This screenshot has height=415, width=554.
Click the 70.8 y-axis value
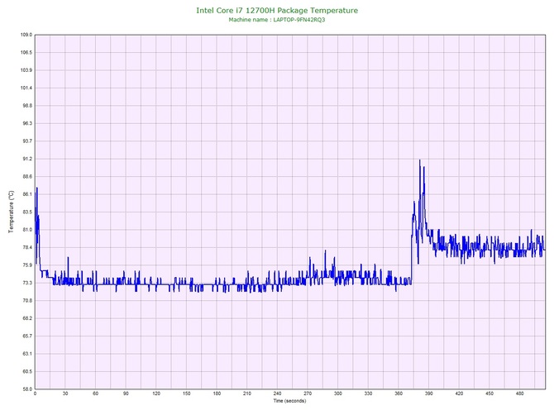click(26, 301)
